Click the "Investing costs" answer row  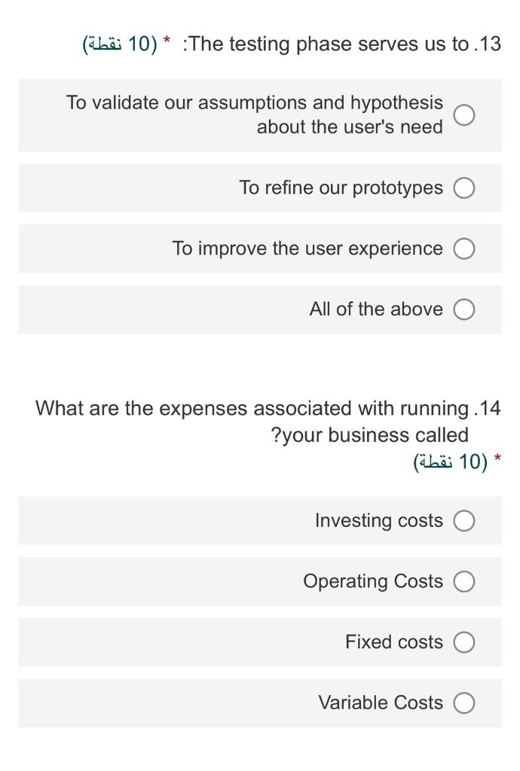(378, 520)
